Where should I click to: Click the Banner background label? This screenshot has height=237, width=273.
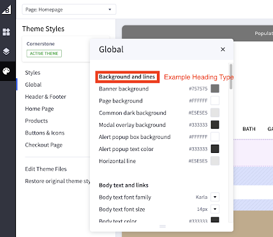click(x=124, y=89)
